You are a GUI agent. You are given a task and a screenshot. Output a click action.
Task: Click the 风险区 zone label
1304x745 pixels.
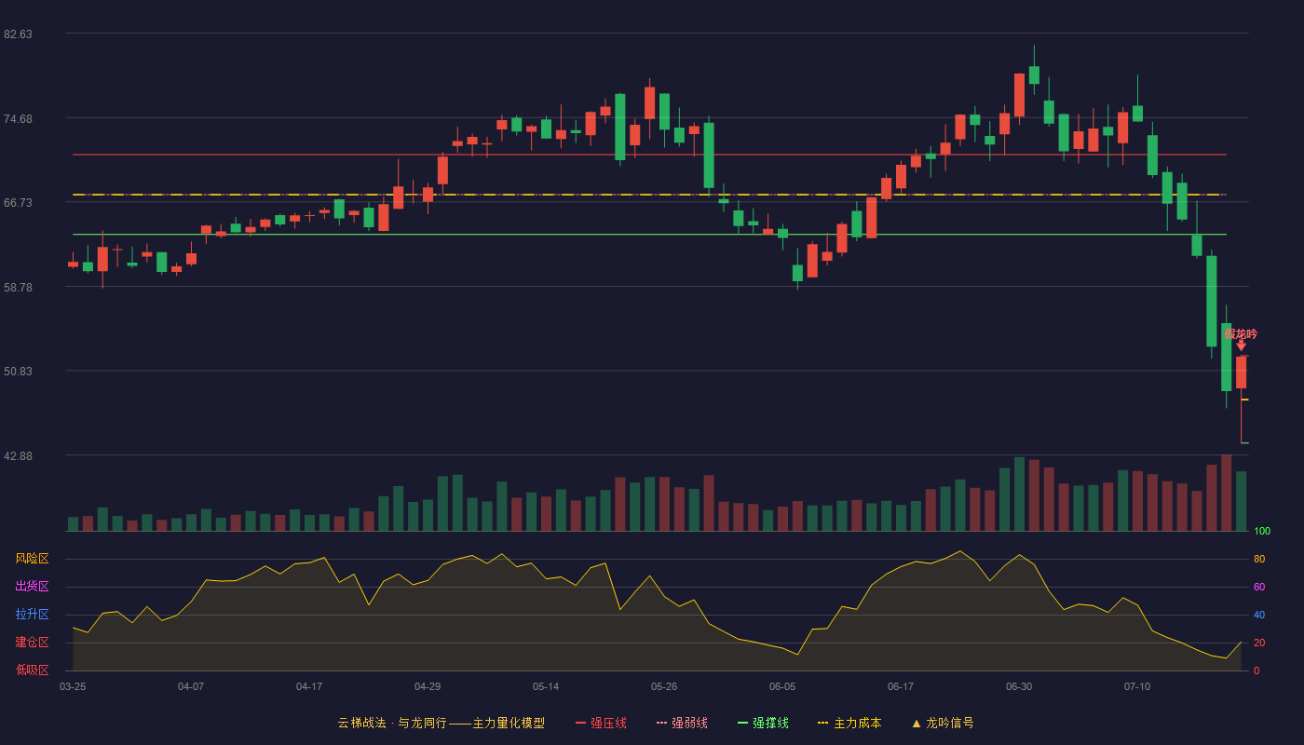[32, 559]
